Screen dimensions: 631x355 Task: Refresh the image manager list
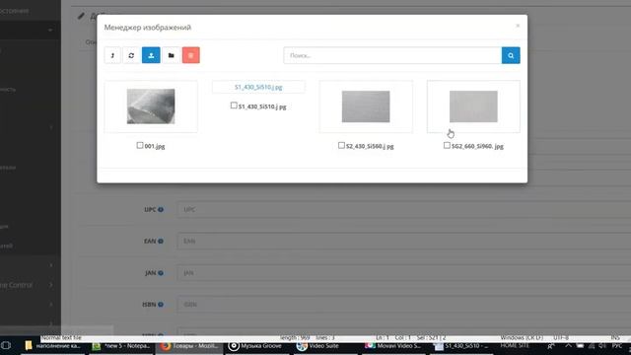click(x=131, y=55)
